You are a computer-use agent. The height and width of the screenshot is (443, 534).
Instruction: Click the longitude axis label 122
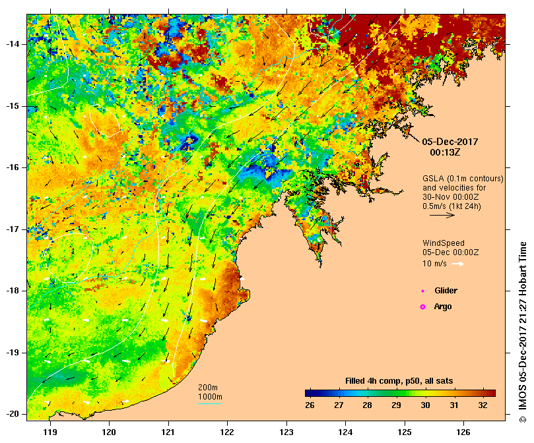227,432
